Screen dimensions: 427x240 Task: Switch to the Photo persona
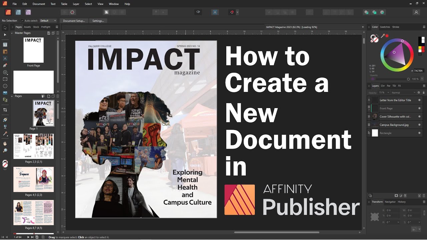point(28,12)
